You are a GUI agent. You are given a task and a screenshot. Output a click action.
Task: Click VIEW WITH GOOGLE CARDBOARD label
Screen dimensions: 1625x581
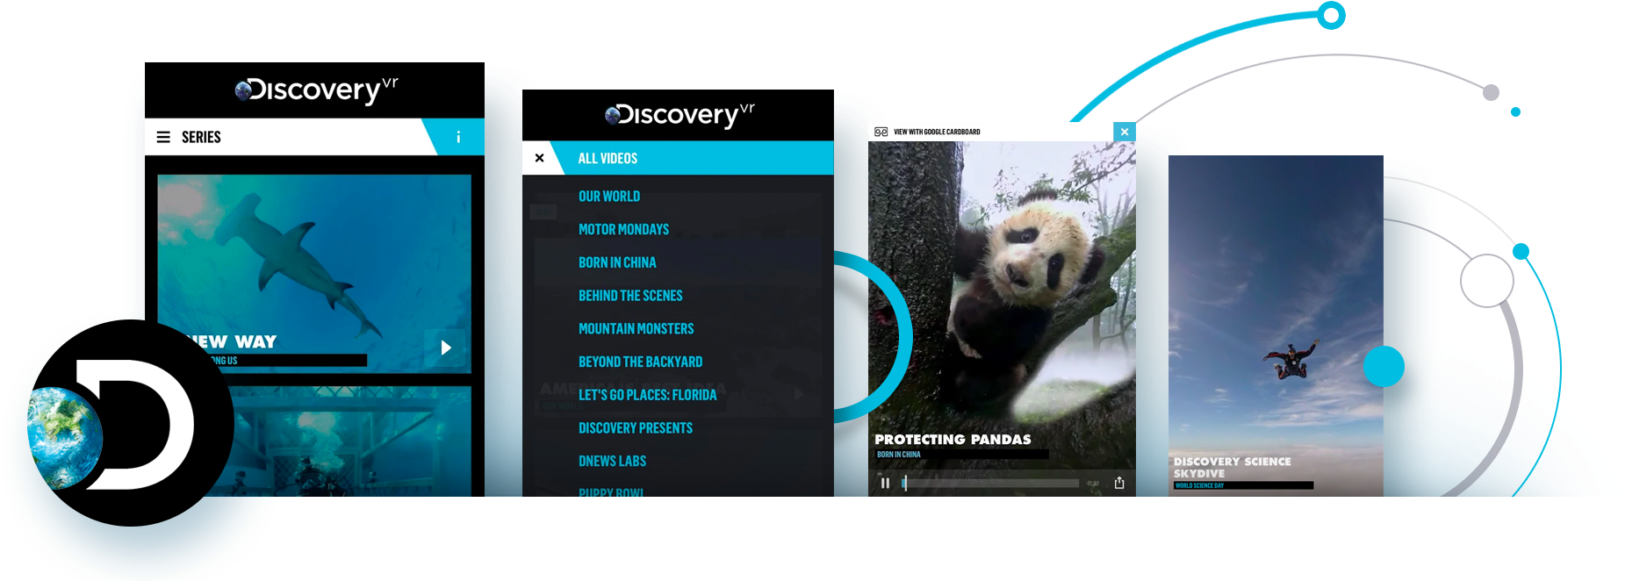pyautogui.click(x=937, y=132)
